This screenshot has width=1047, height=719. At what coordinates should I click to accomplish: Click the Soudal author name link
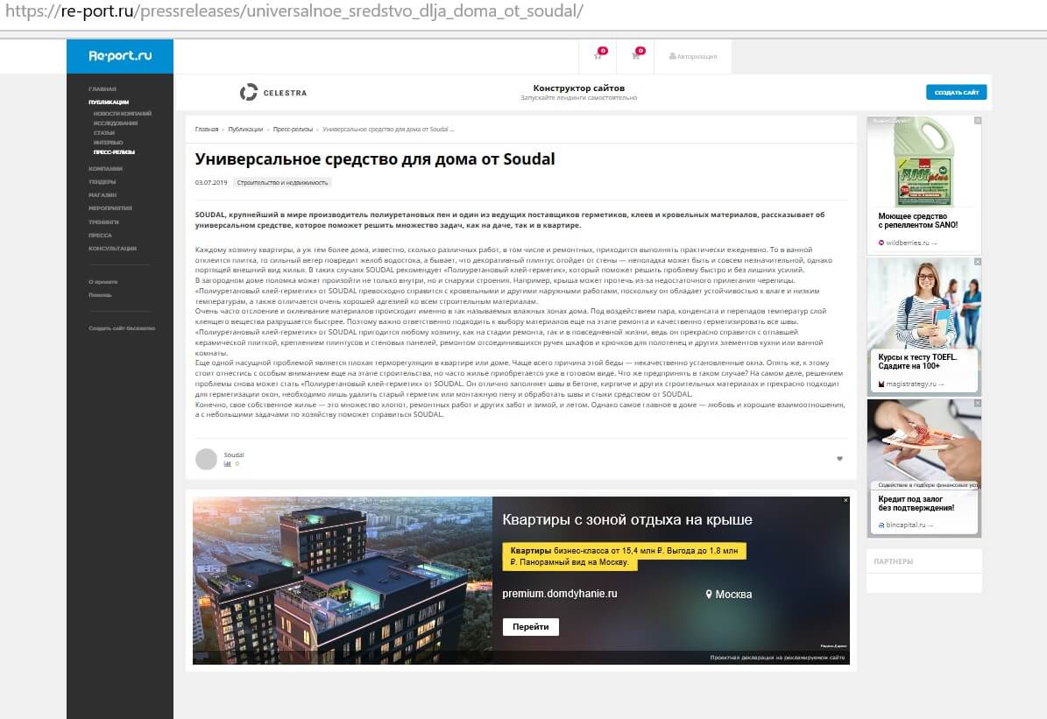234,455
